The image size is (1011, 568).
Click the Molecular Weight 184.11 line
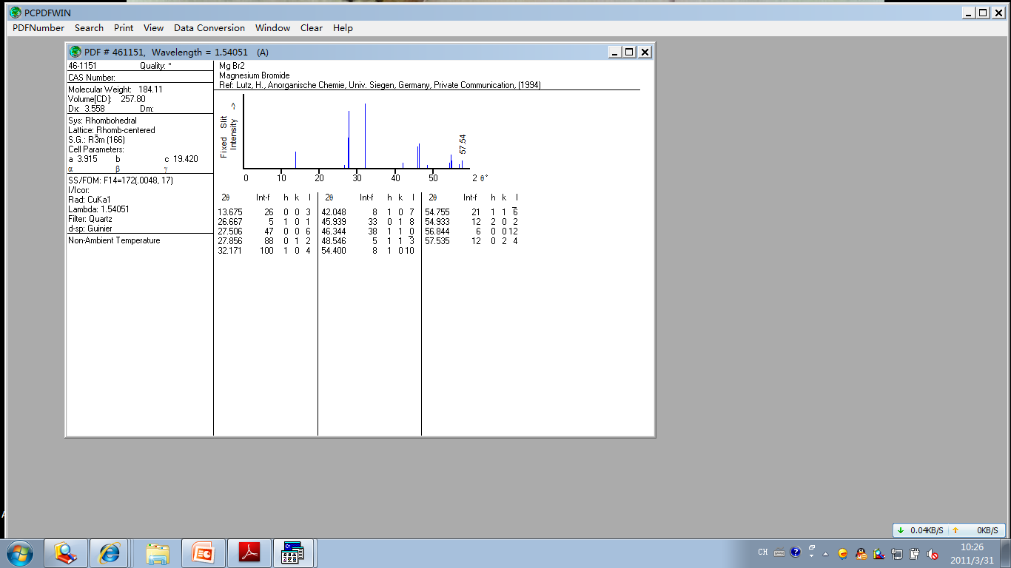115,89
